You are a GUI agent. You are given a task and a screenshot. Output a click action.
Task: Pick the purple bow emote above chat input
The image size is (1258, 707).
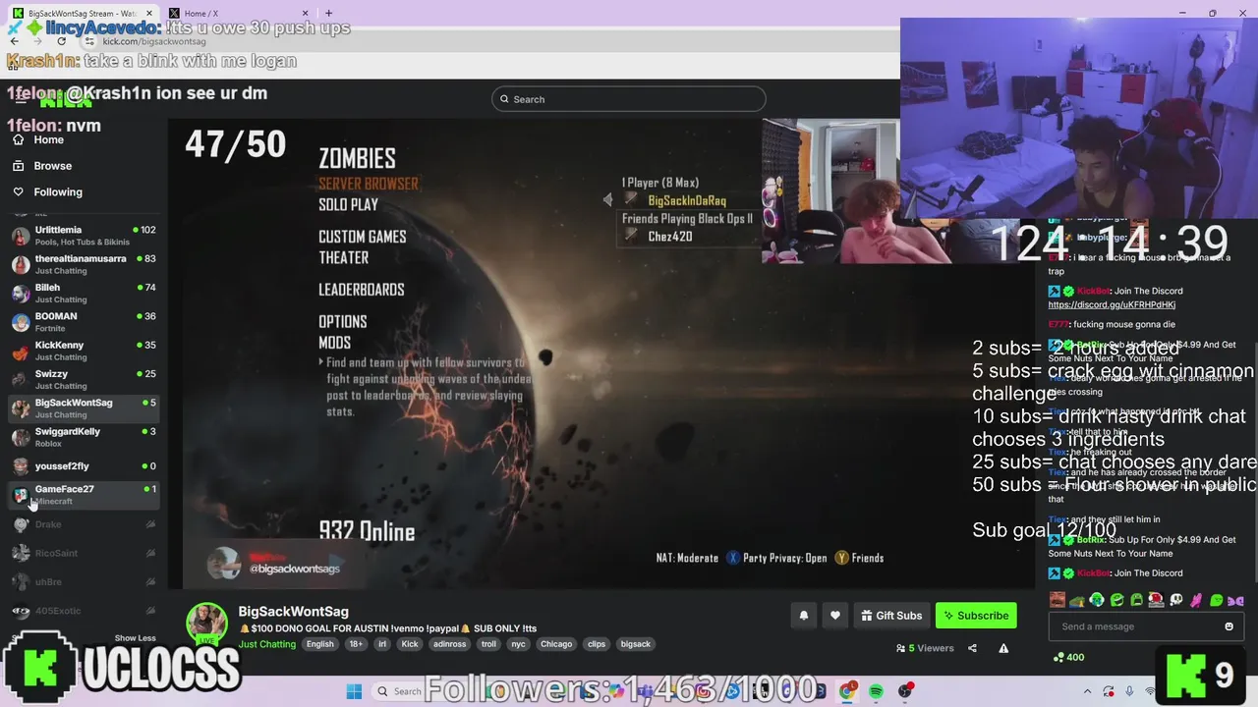[1235, 600]
